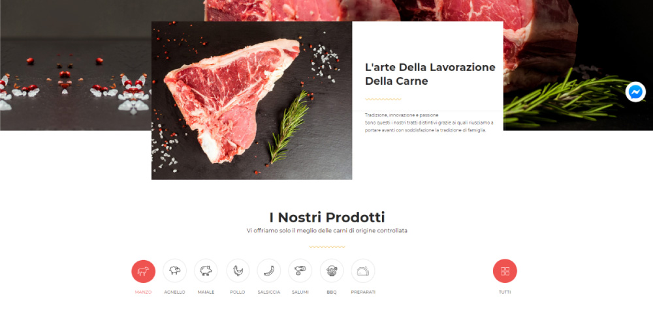
Task: Click the SALSICCIA label text
Action: point(268,292)
